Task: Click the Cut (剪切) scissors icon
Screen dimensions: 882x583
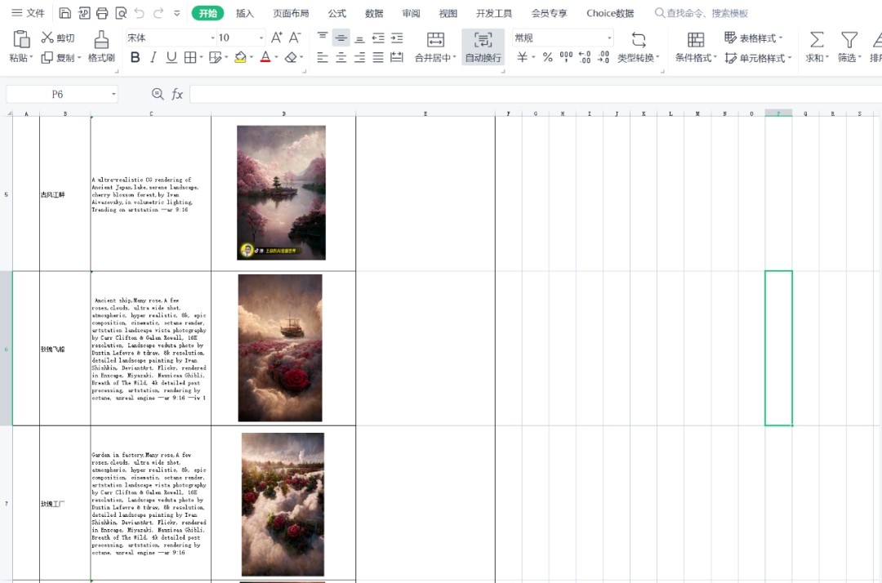Action: [x=47, y=38]
